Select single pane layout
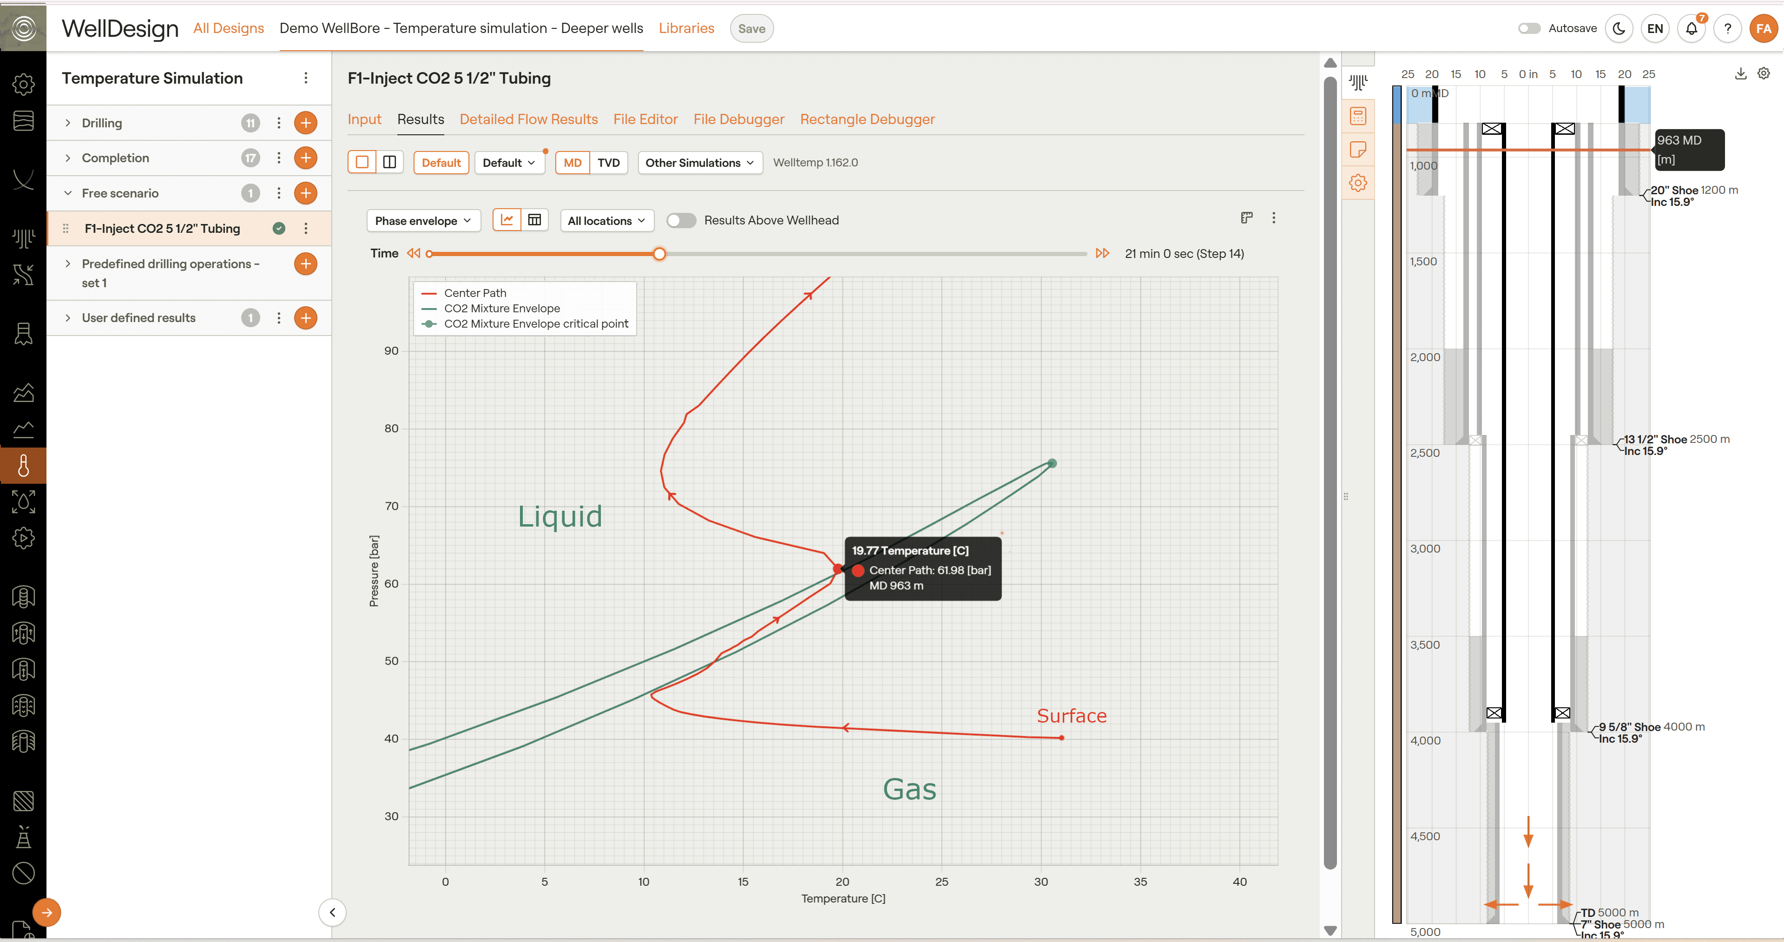1784x942 pixels. pos(362,163)
